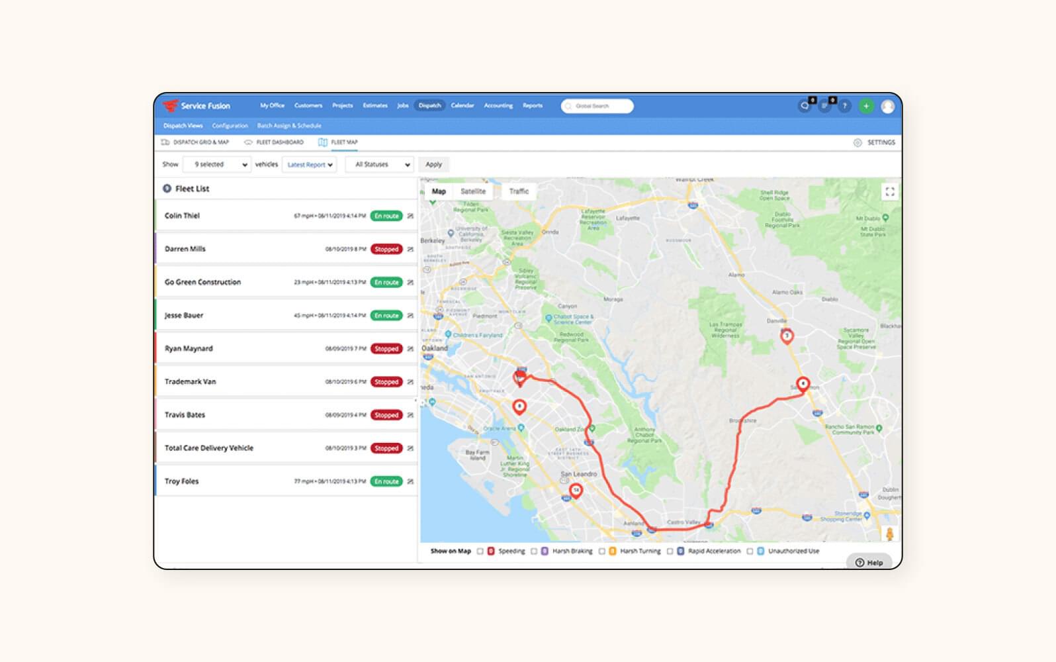Enable Harsh Turning checkbox
The width and height of the screenshot is (1056, 662).
pyautogui.click(x=602, y=551)
